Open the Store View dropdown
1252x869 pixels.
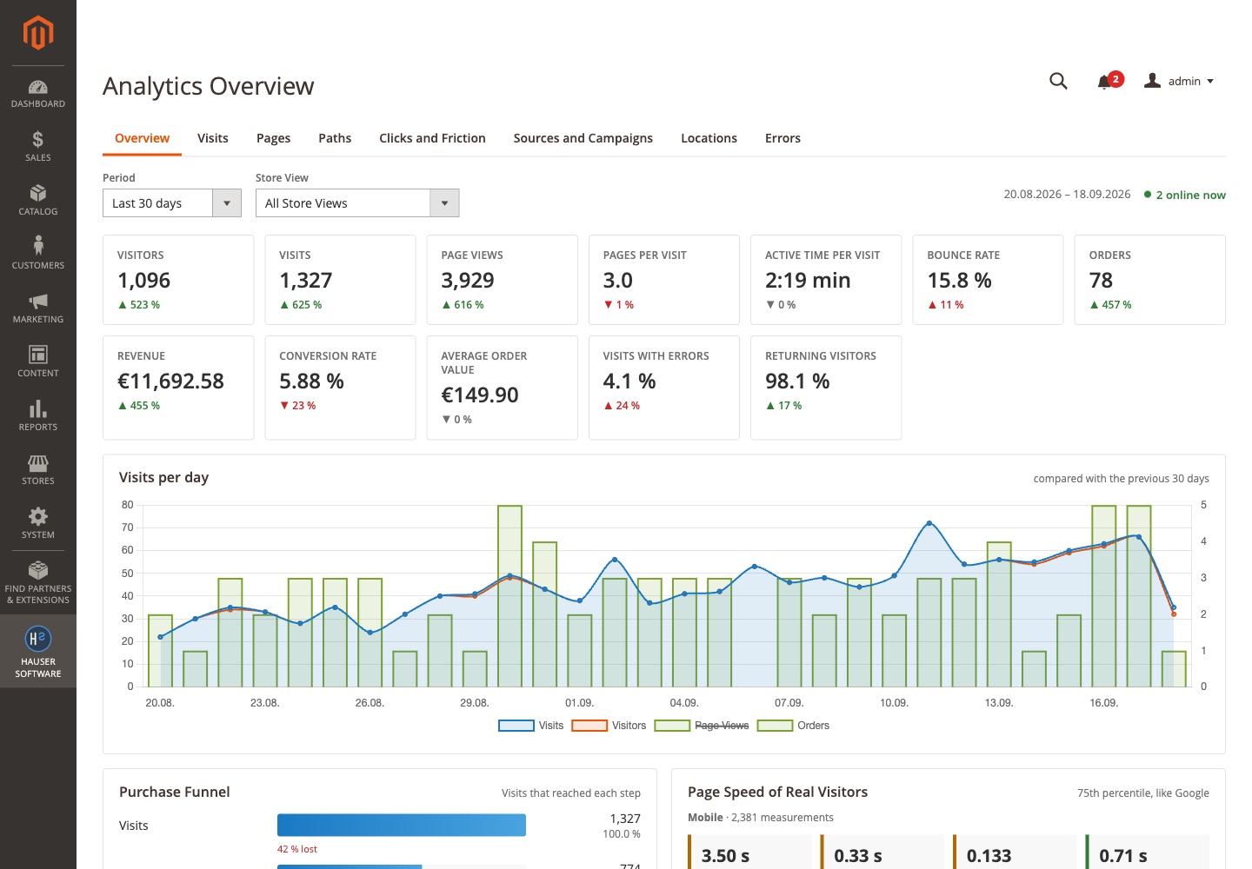click(357, 203)
